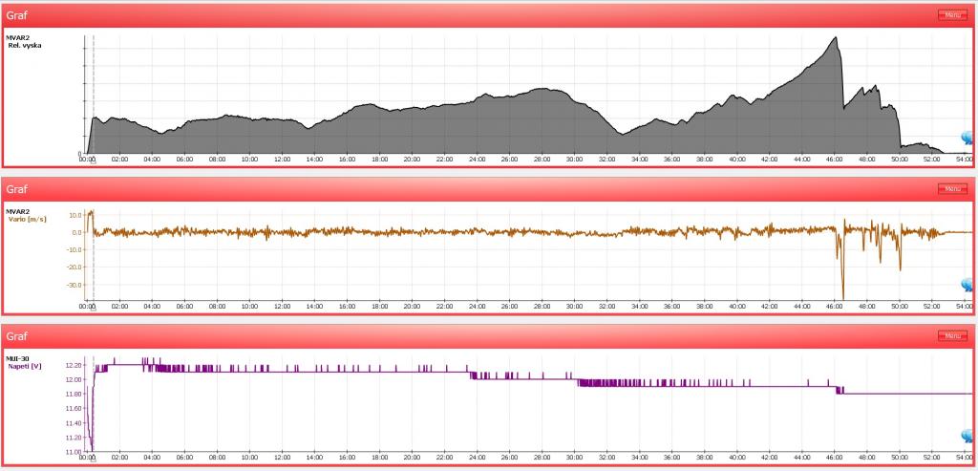Select the 'Napeti [V]' legend label

26,366
